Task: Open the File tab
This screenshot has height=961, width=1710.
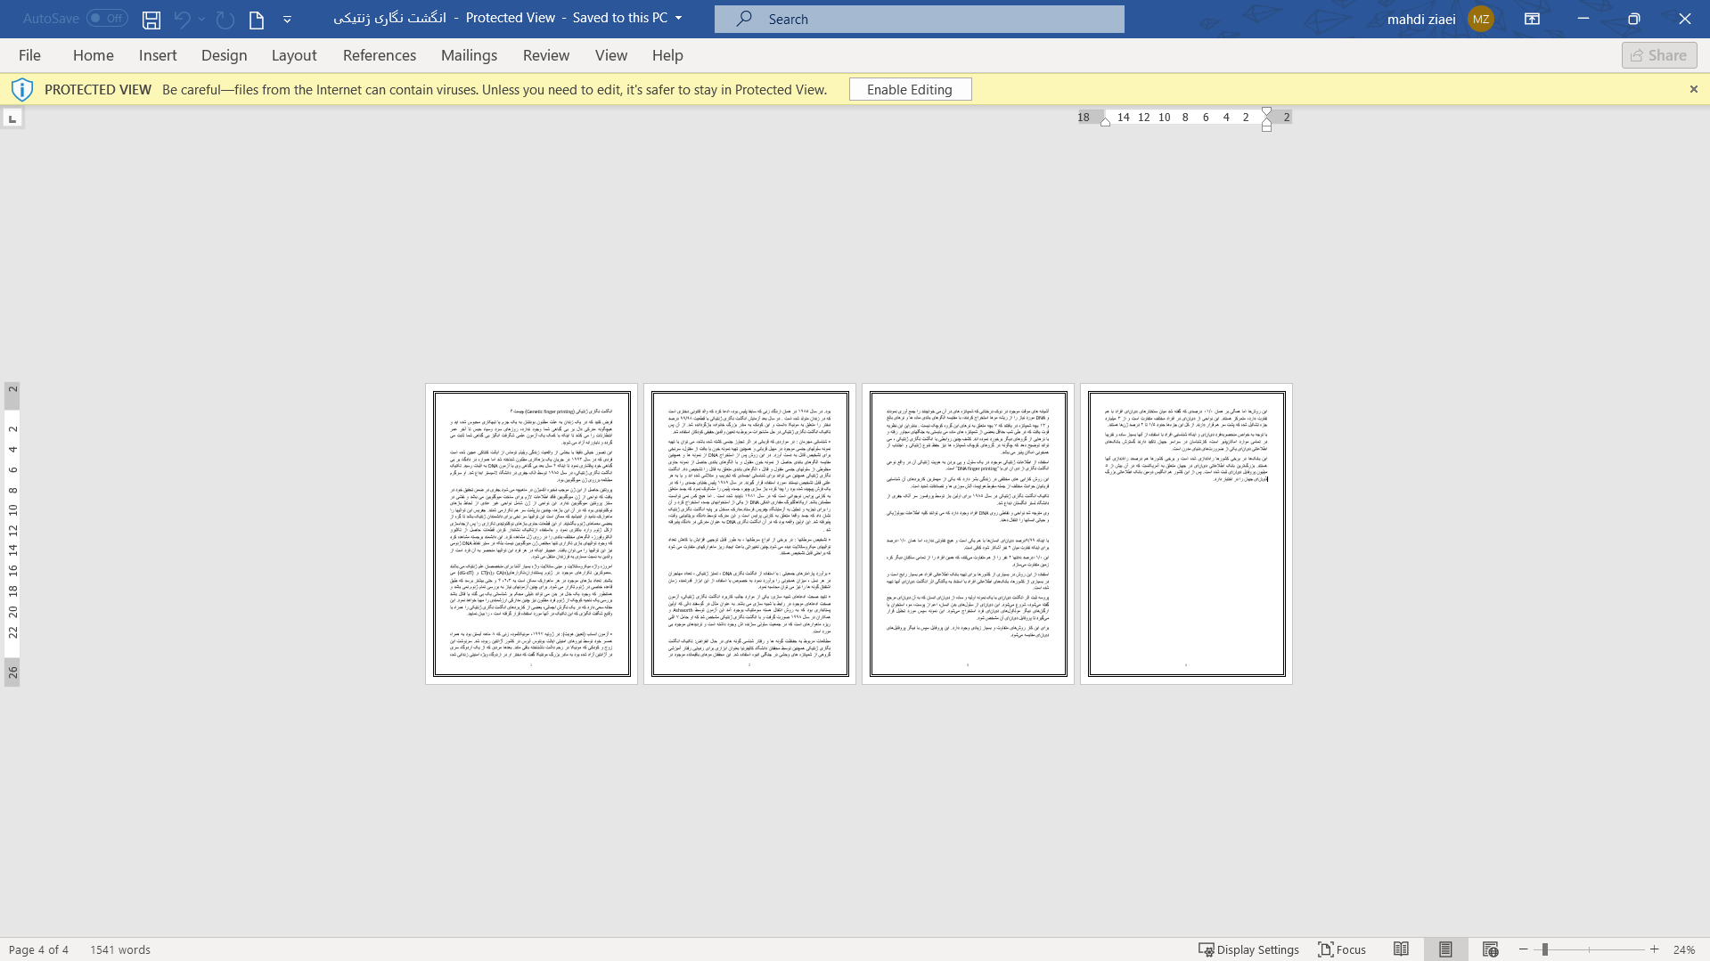Action: coord(29,55)
